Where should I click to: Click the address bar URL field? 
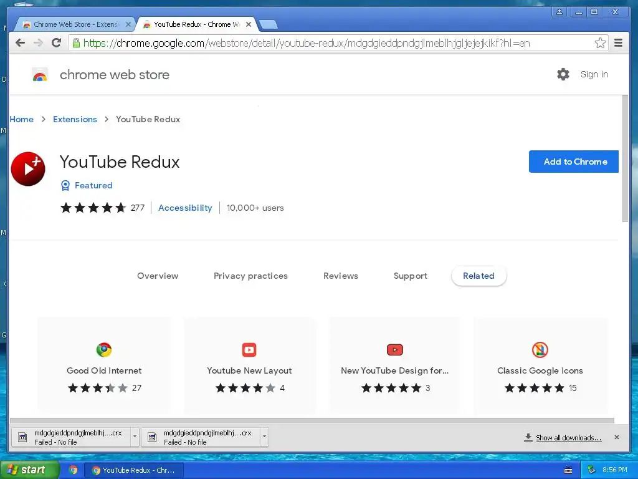338,43
